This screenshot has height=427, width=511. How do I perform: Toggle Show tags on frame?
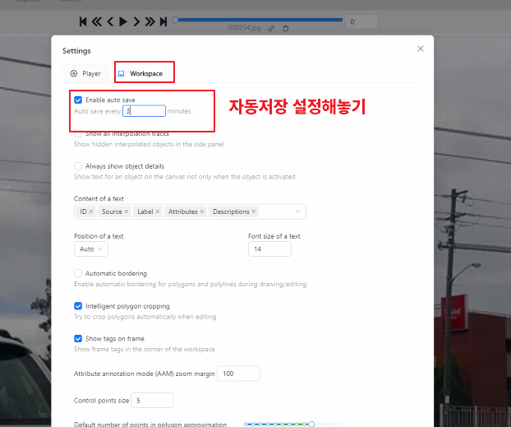(x=78, y=338)
